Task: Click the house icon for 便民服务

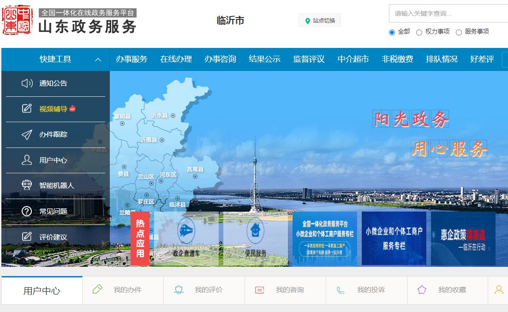Action: point(255,230)
